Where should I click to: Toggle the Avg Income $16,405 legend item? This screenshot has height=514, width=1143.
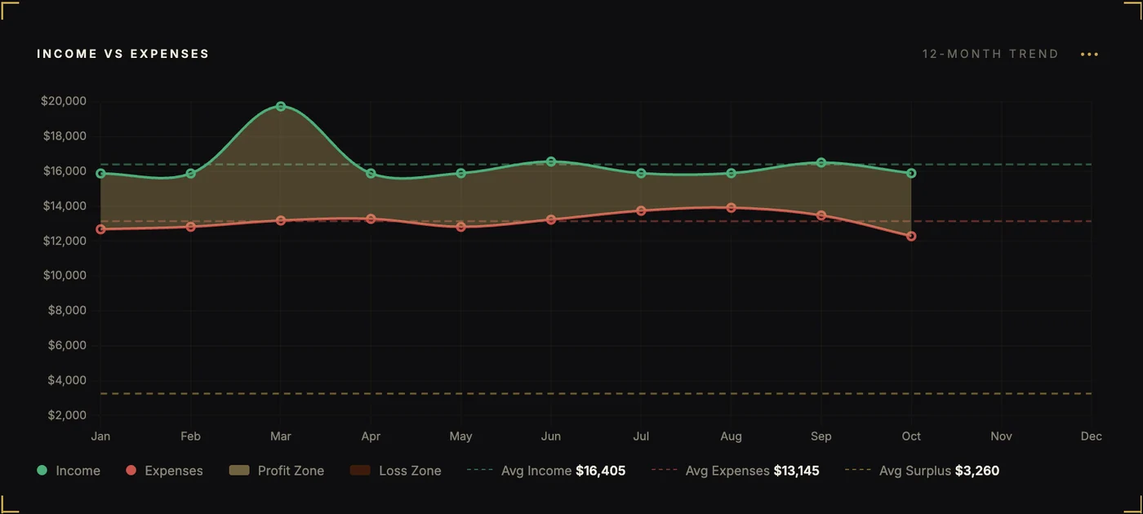[x=546, y=471]
